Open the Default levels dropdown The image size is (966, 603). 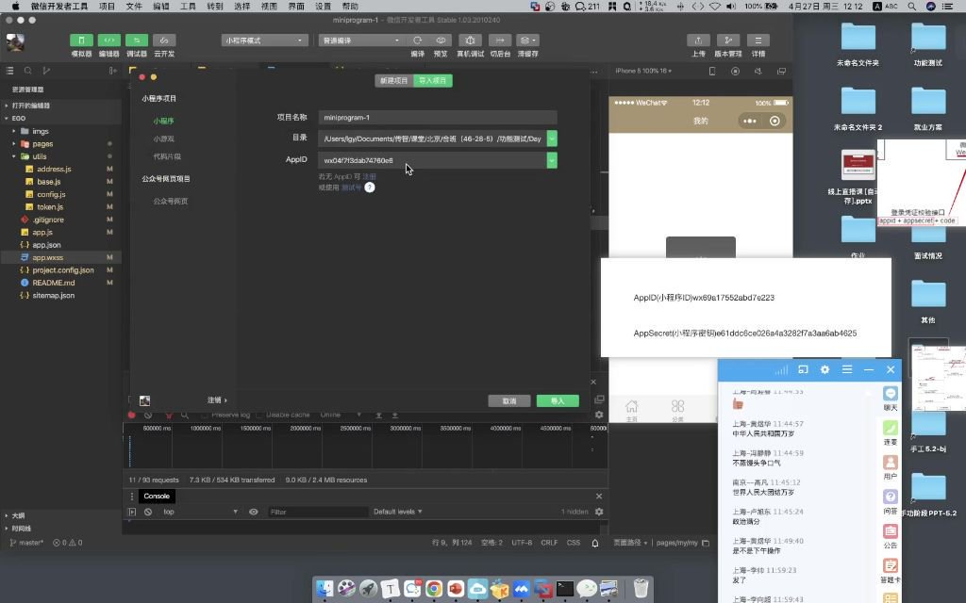pyautogui.click(x=397, y=512)
